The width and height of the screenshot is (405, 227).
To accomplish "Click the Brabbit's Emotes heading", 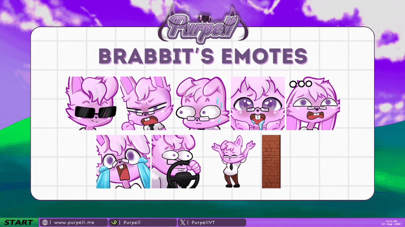I will coord(203,56).
